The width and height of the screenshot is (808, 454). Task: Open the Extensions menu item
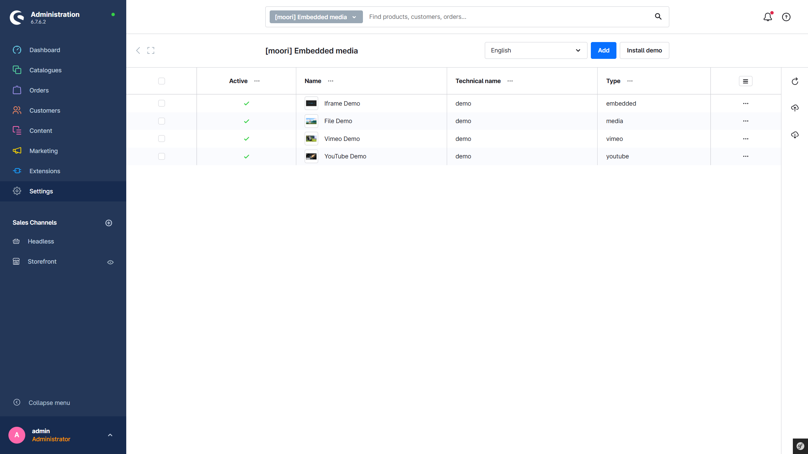click(45, 171)
